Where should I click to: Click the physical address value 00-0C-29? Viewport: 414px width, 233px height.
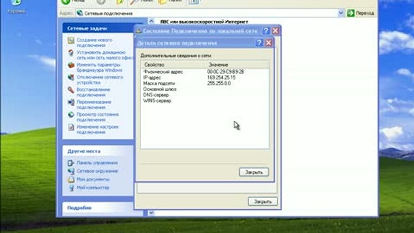[226, 72]
